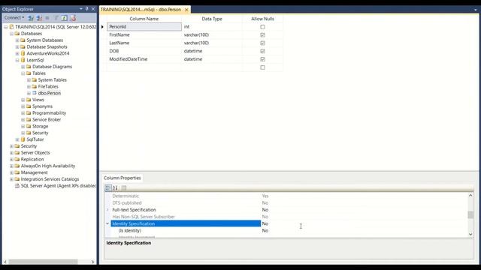Open the Connect dropdown in Object Explorer
Image resolution: width=481 pixels, height=270 pixels.
click(x=14, y=18)
